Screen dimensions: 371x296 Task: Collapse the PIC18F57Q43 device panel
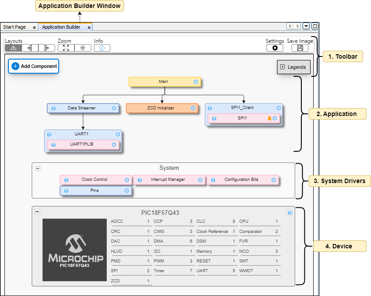pyautogui.click(x=37, y=212)
